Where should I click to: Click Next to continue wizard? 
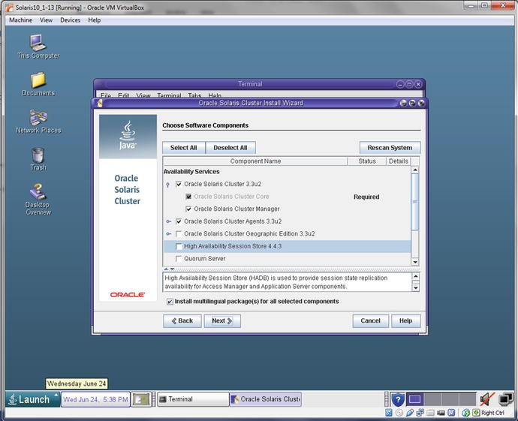tap(222, 321)
